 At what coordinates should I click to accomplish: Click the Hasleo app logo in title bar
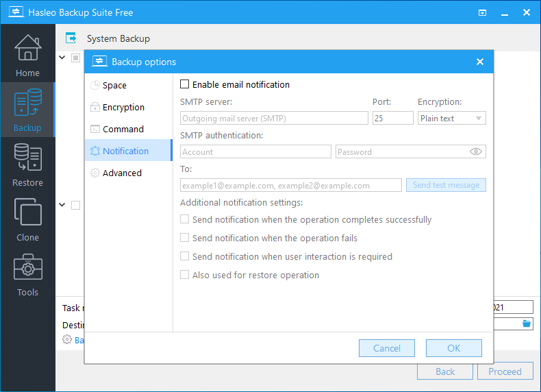coord(16,12)
